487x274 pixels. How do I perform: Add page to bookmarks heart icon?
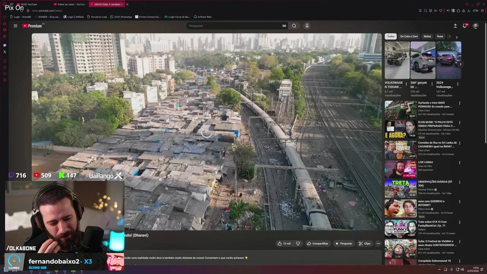pyautogui.click(x=441, y=11)
